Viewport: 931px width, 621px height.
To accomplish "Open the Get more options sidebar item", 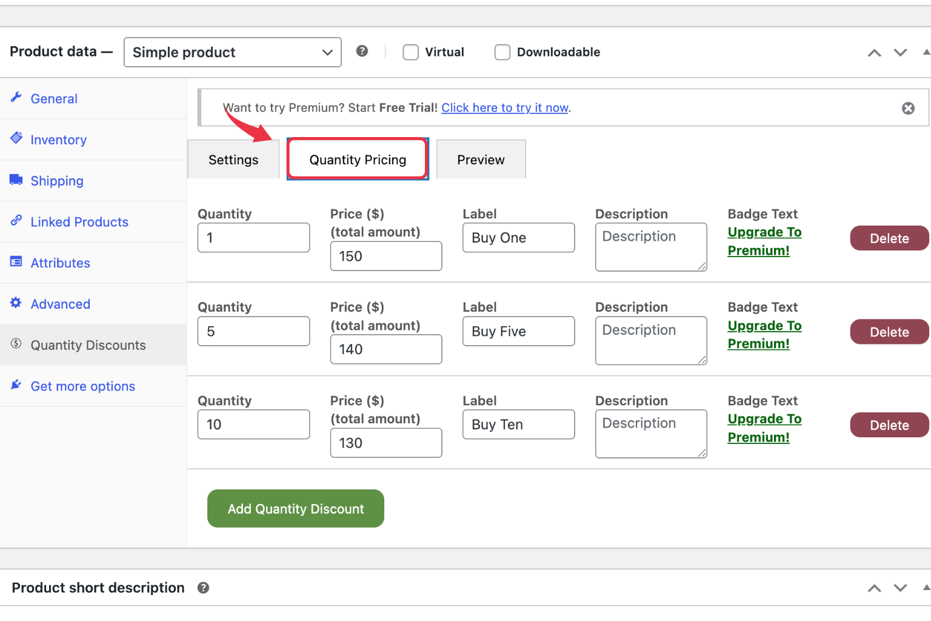I will 83,386.
